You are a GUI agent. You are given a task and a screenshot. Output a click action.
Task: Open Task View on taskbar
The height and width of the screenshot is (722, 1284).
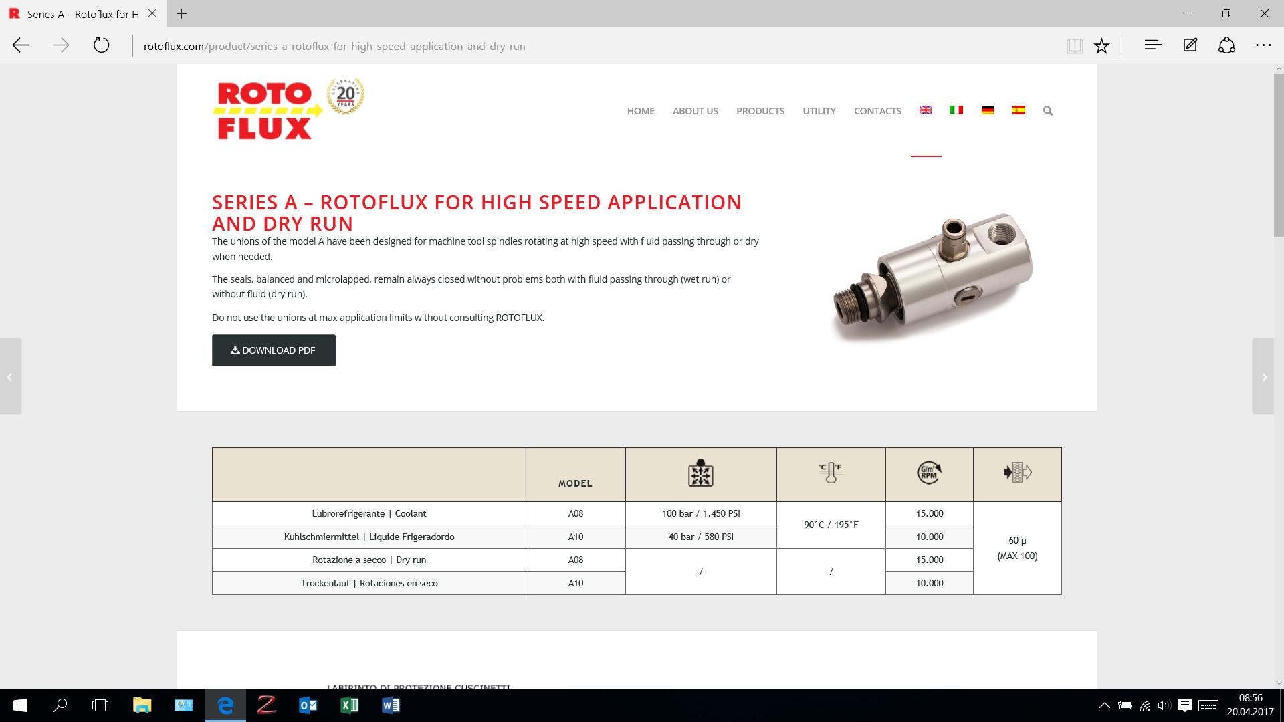(x=100, y=705)
